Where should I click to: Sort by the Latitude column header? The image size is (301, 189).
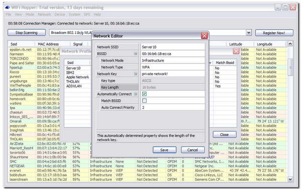(x=240, y=44)
